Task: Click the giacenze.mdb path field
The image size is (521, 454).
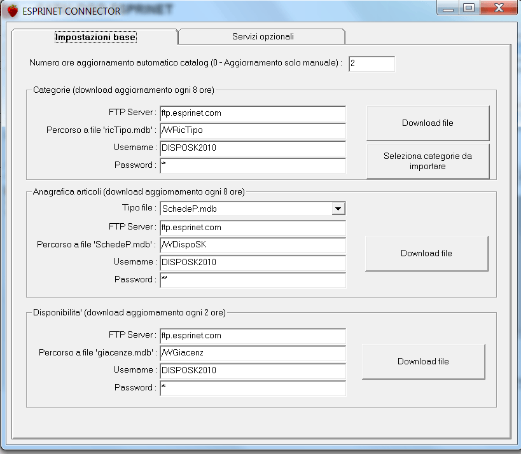Action: 253,353
